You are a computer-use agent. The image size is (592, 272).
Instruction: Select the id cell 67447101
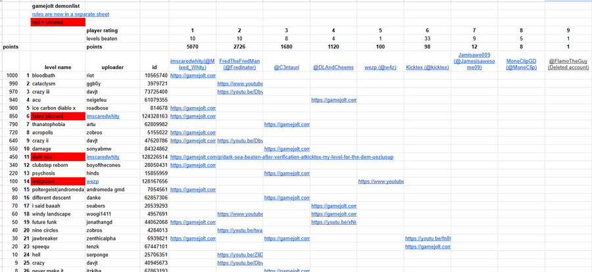(x=155, y=247)
